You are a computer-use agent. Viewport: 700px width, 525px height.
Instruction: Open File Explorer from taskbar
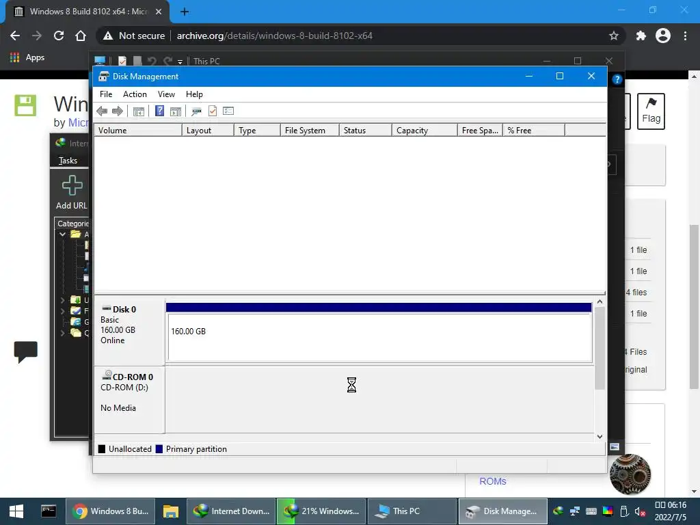point(170,511)
